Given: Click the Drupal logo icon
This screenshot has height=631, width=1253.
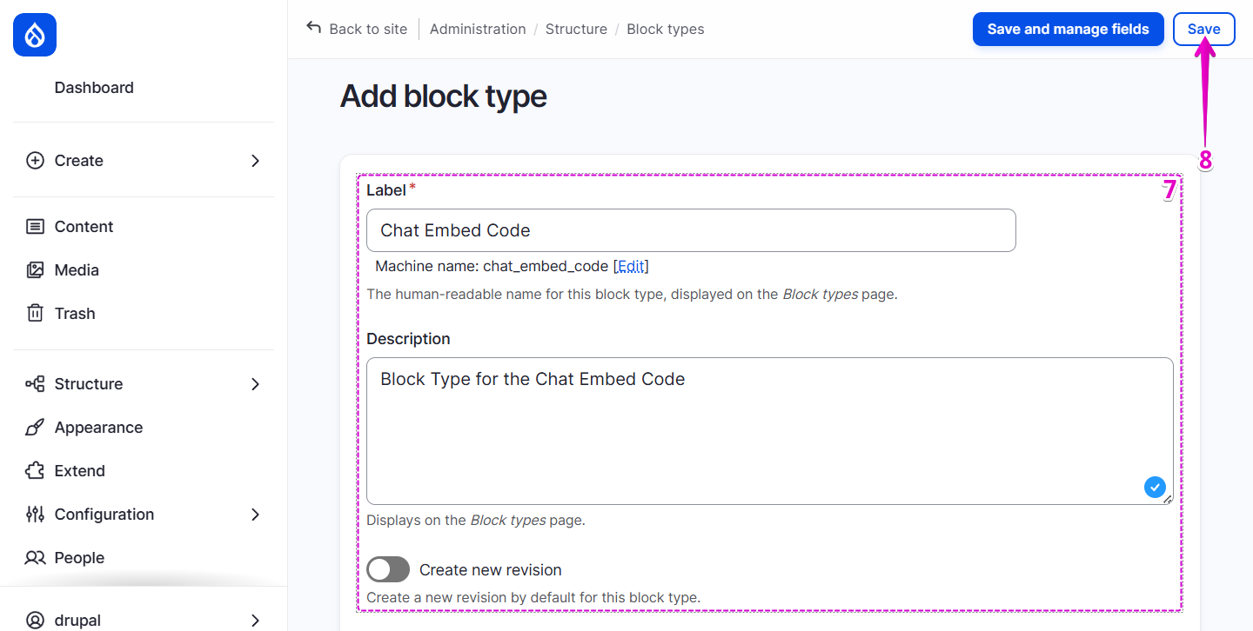Looking at the screenshot, I should click(x=34, y=35).
